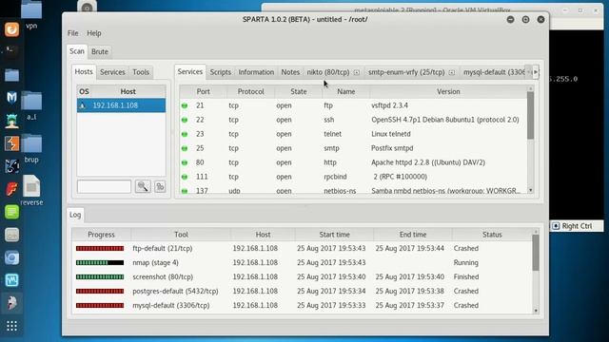Switch to the Scan tab
The height and width of the screenshot is (342, 609).
(x=76, y=51)
